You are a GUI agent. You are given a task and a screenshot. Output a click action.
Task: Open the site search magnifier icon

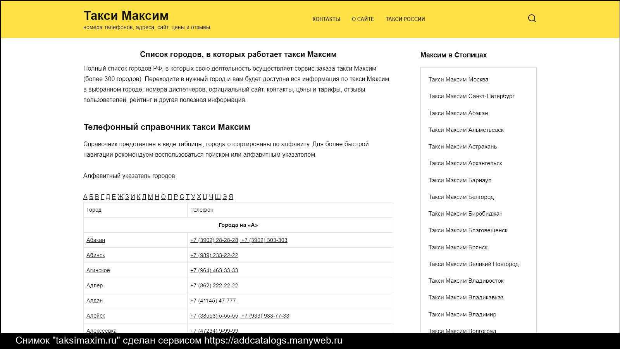click(532, 18)
